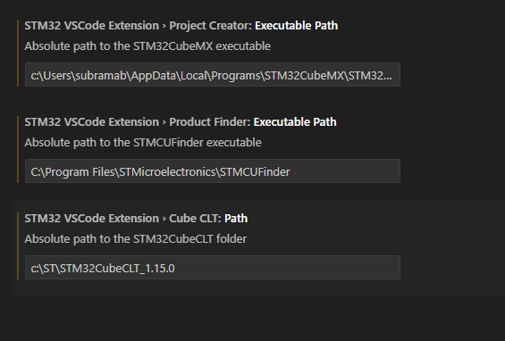Screen dimensions: 505x341
Task: Click the Cube CLT "Path" setting title
Action: point(236,219)
